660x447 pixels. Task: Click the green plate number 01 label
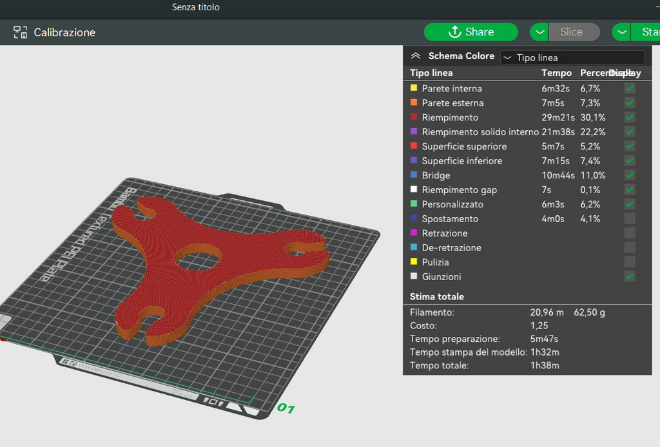point(286,408)
